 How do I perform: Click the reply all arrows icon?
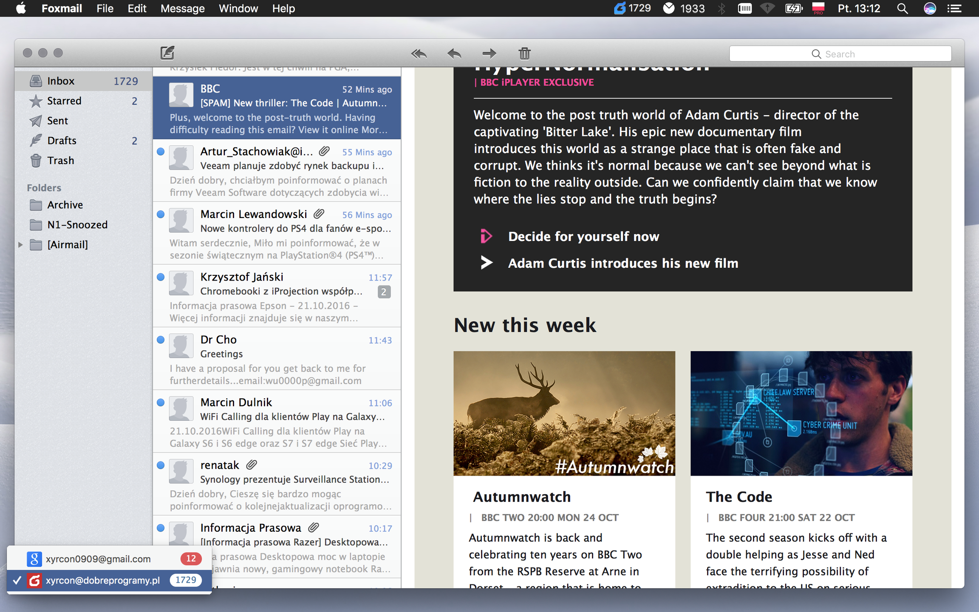419,54
